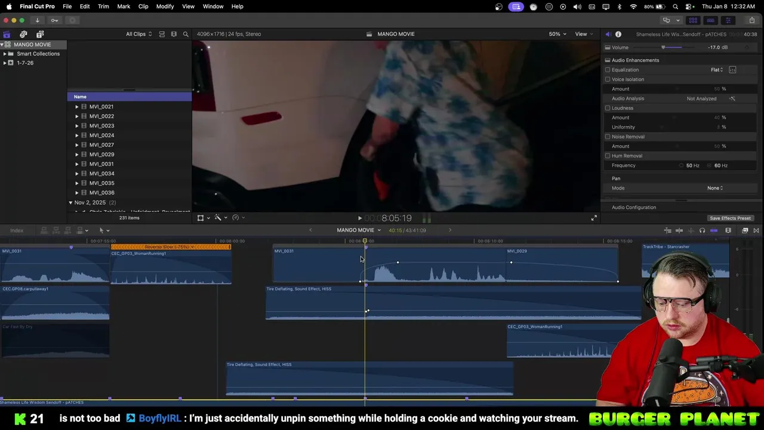Viewport: 764px width, 430px height.
Task: Enable the Noise Removal checkbox
Action: (608, 137)
